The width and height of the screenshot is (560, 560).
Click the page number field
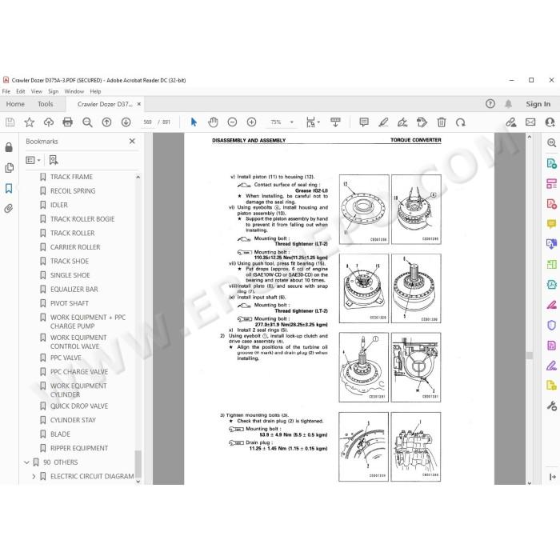click(x=147, y=122)
